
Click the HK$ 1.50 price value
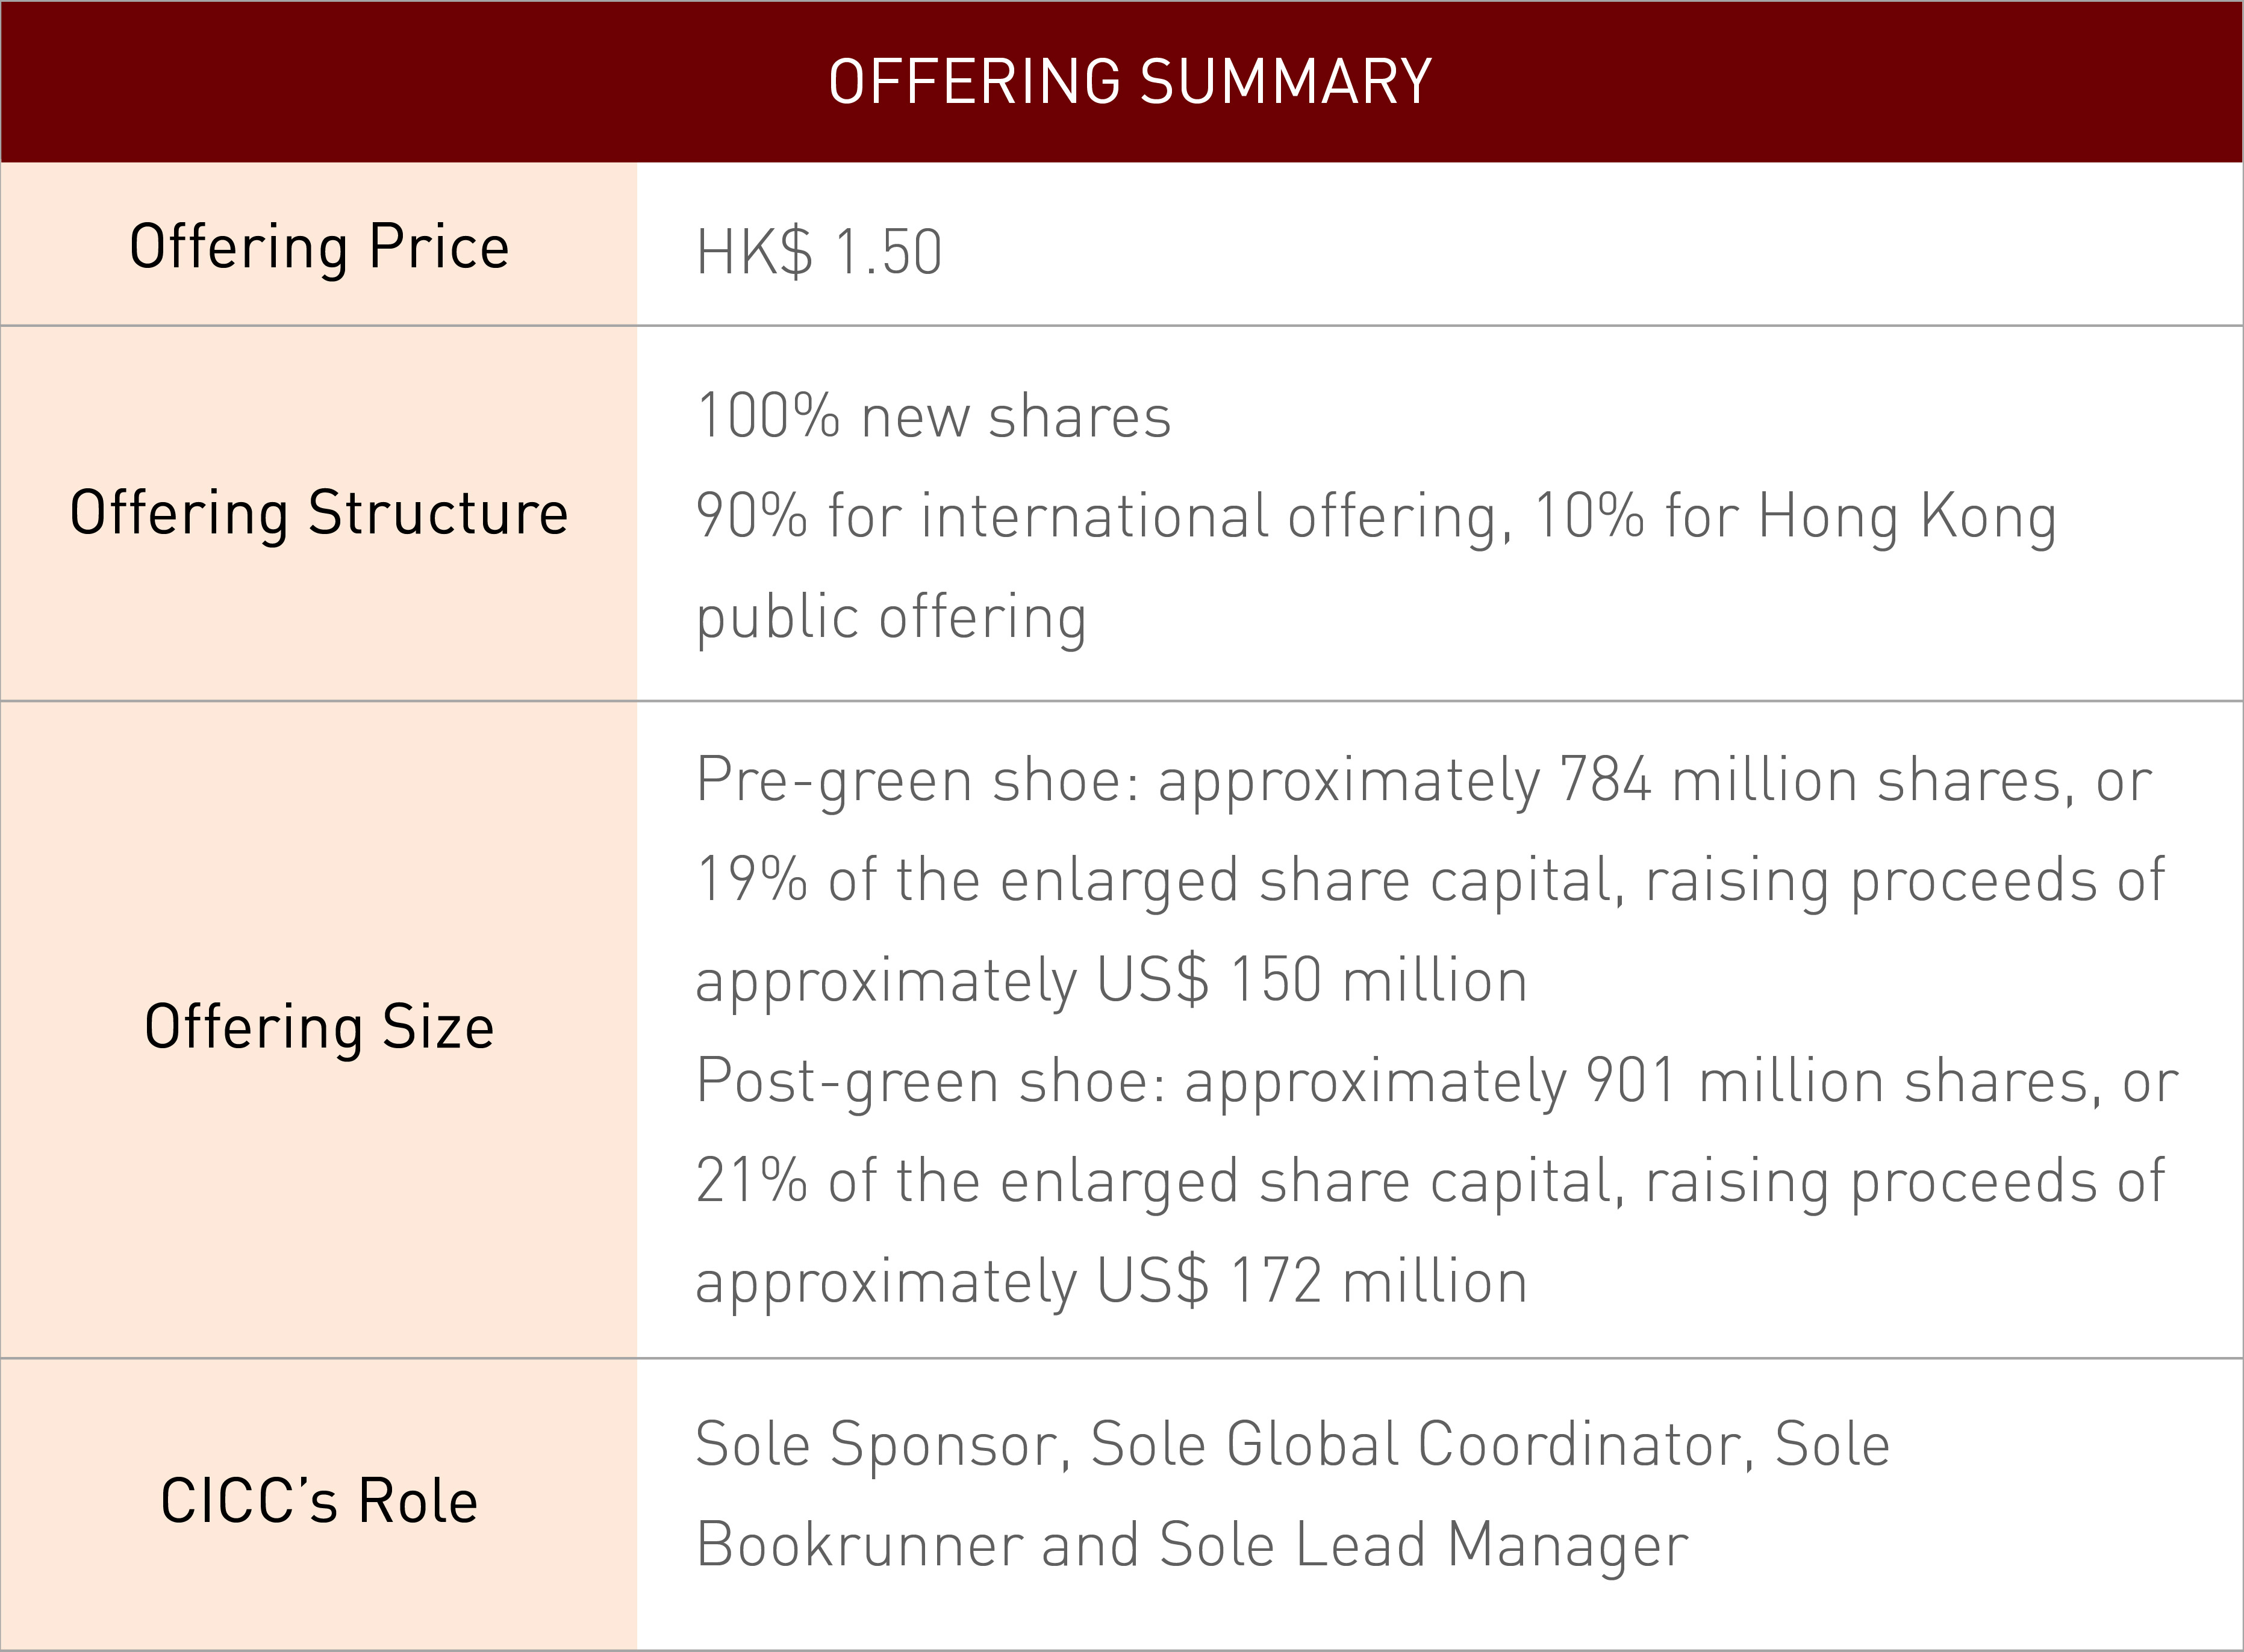[x=819, y=252]
